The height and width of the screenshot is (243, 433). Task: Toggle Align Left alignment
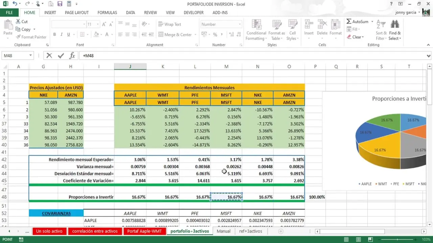[x=120, y=34]
